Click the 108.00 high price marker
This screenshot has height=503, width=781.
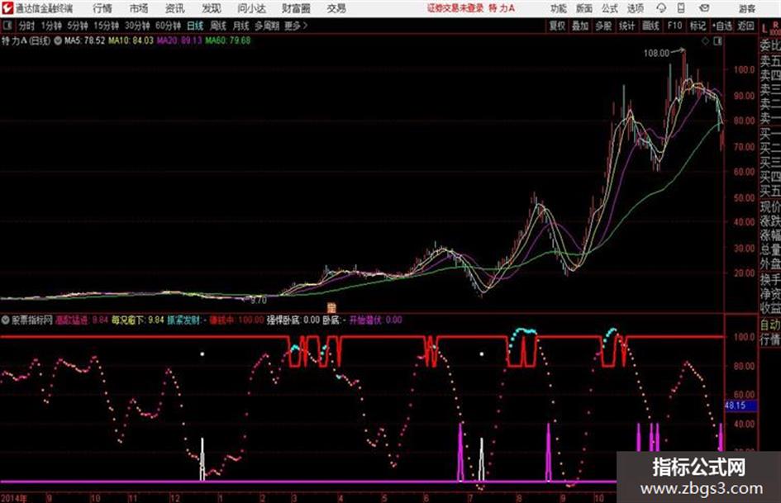point(656,54)
